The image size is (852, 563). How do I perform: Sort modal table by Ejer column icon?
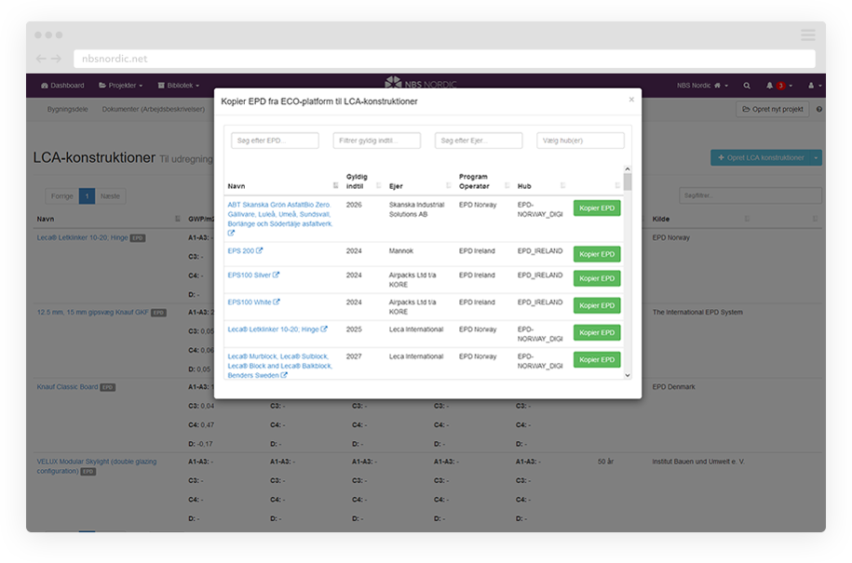tap(448, 186)
